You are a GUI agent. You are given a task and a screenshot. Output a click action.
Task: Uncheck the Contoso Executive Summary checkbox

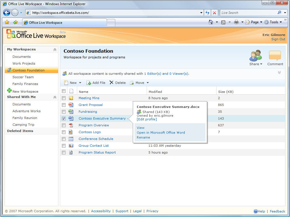(64, 118)
